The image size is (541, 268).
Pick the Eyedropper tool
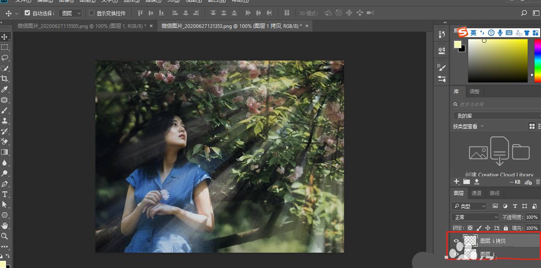(5, 89)
